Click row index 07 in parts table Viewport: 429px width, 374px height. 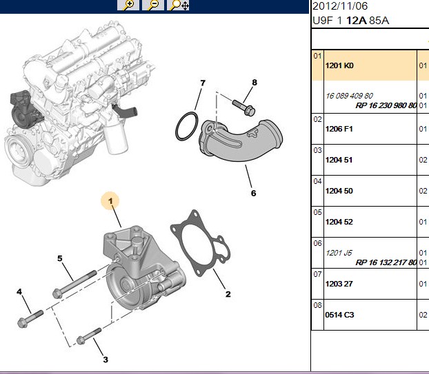pos(317,274)
